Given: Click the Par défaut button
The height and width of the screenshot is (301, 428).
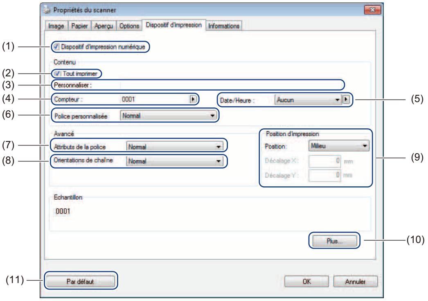Looking at the screenshot, I should coord(80,281).
